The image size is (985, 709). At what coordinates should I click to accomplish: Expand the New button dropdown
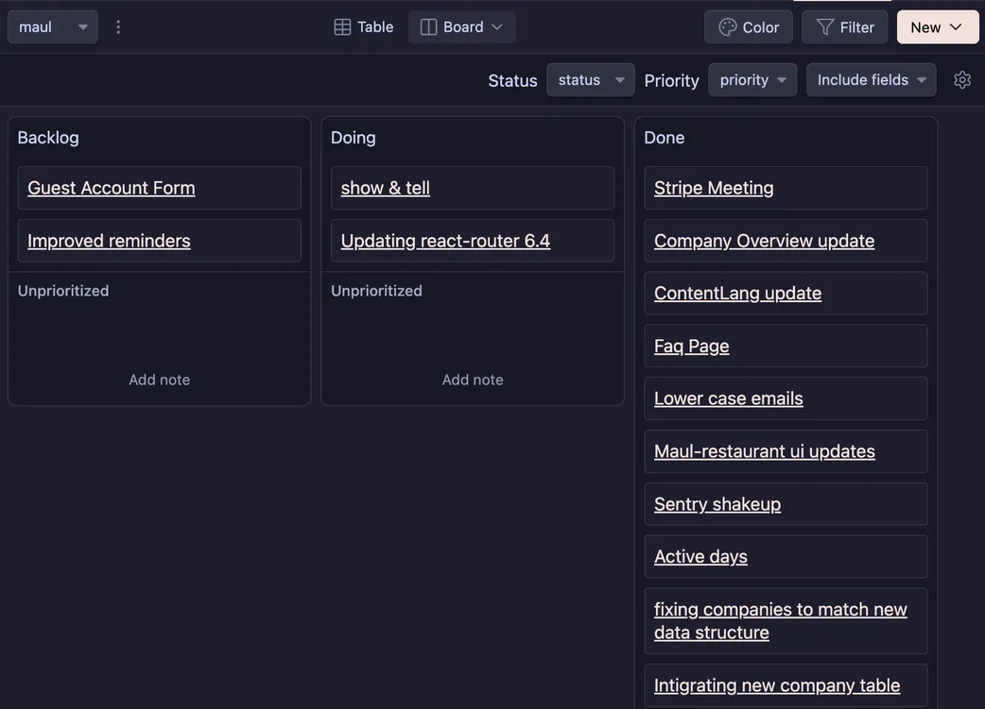[x=937, y=26]
